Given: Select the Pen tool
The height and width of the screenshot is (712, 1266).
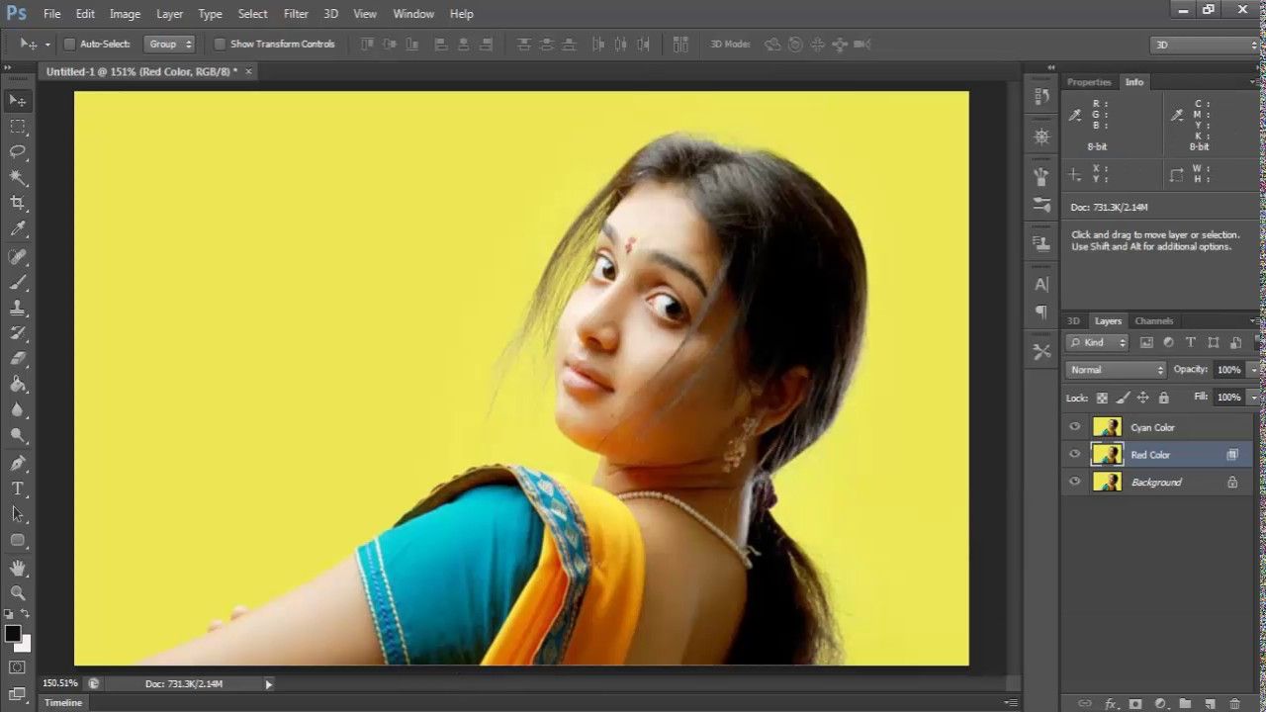Looking at the screenshot, I should click(x=18, y=464).
